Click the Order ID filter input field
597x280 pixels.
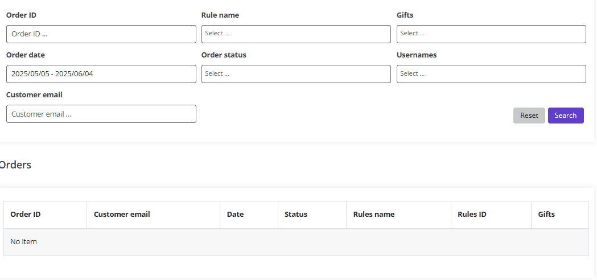(x=101, y=34)
